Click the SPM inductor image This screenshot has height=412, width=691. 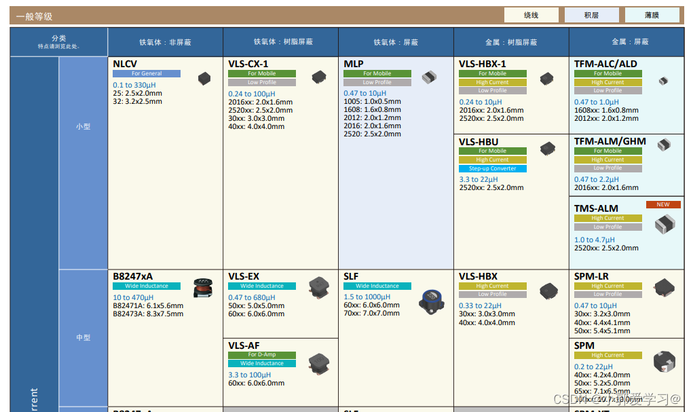click(665, 361)
